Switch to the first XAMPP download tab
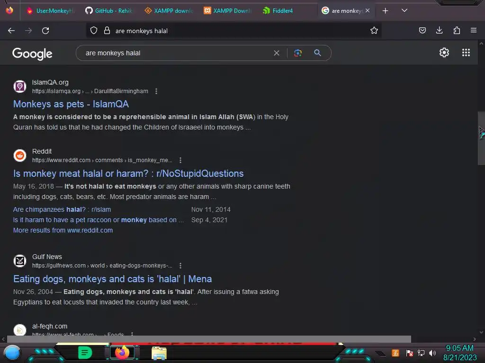The image size is (485, 363). click(x=169, y=11)
